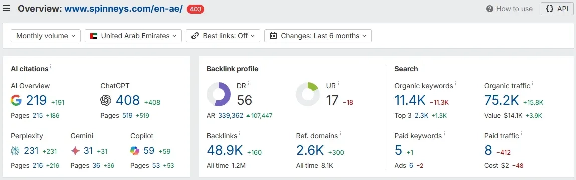The image size is (576, 180).
Task: Click the Organic keywords info icon
Action: [456, 84]
